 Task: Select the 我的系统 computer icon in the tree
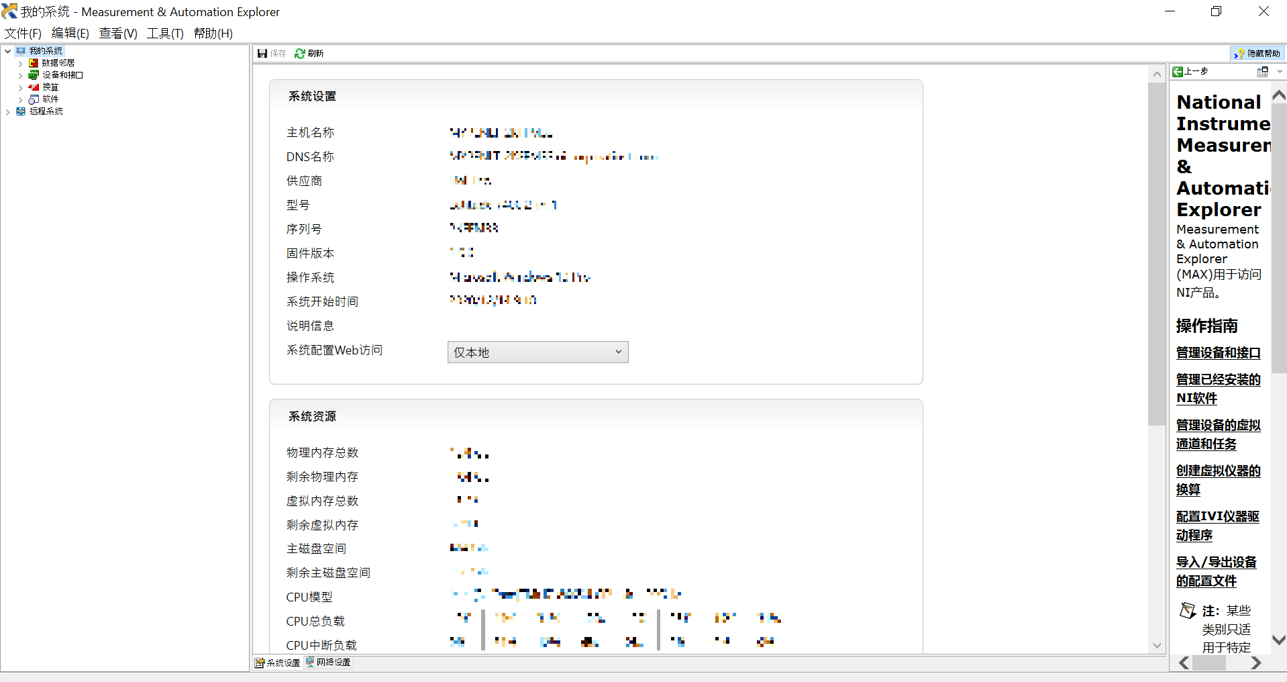pyautogui.click(x=21, y=51)
